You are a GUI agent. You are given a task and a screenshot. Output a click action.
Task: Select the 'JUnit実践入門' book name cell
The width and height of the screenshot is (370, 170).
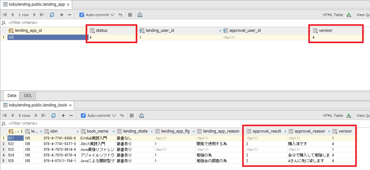pyautogui.click(x=98, y=144)
